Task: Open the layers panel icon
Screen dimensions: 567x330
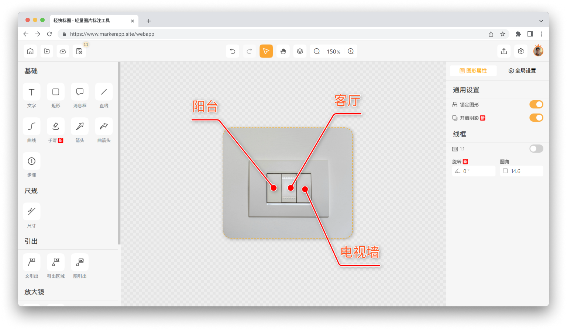Action: (300, 51)
